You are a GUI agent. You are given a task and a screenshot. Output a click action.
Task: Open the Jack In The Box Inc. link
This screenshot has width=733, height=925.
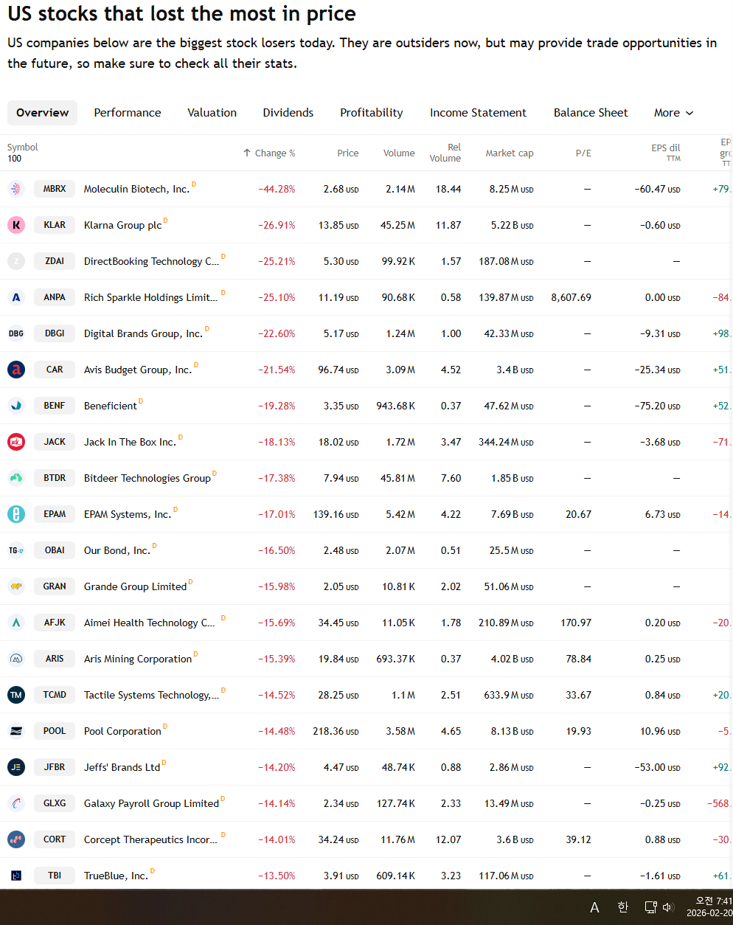(130, 442)
